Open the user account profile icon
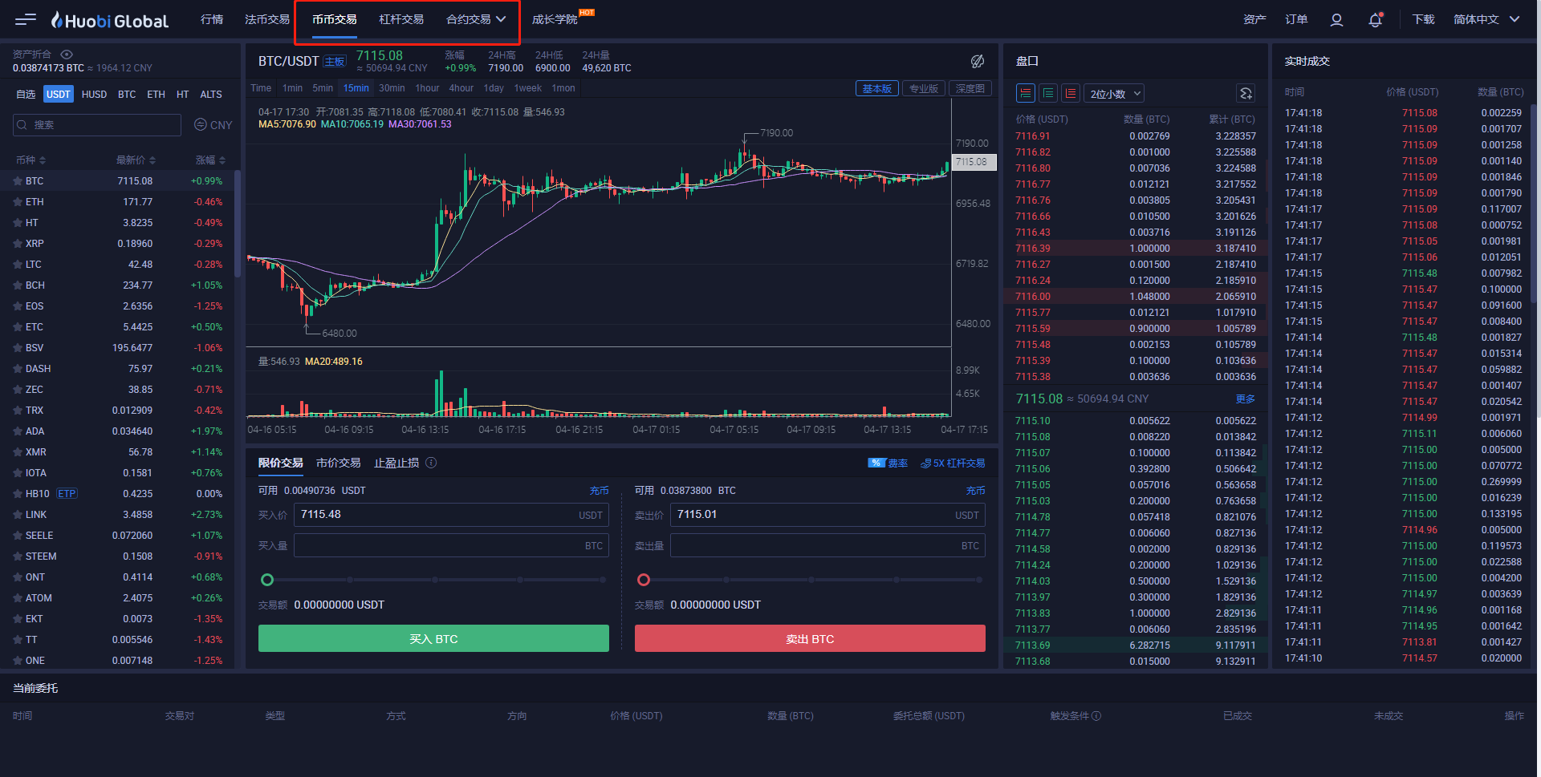Viewport: 1541px width, 777px height. 1336,20
